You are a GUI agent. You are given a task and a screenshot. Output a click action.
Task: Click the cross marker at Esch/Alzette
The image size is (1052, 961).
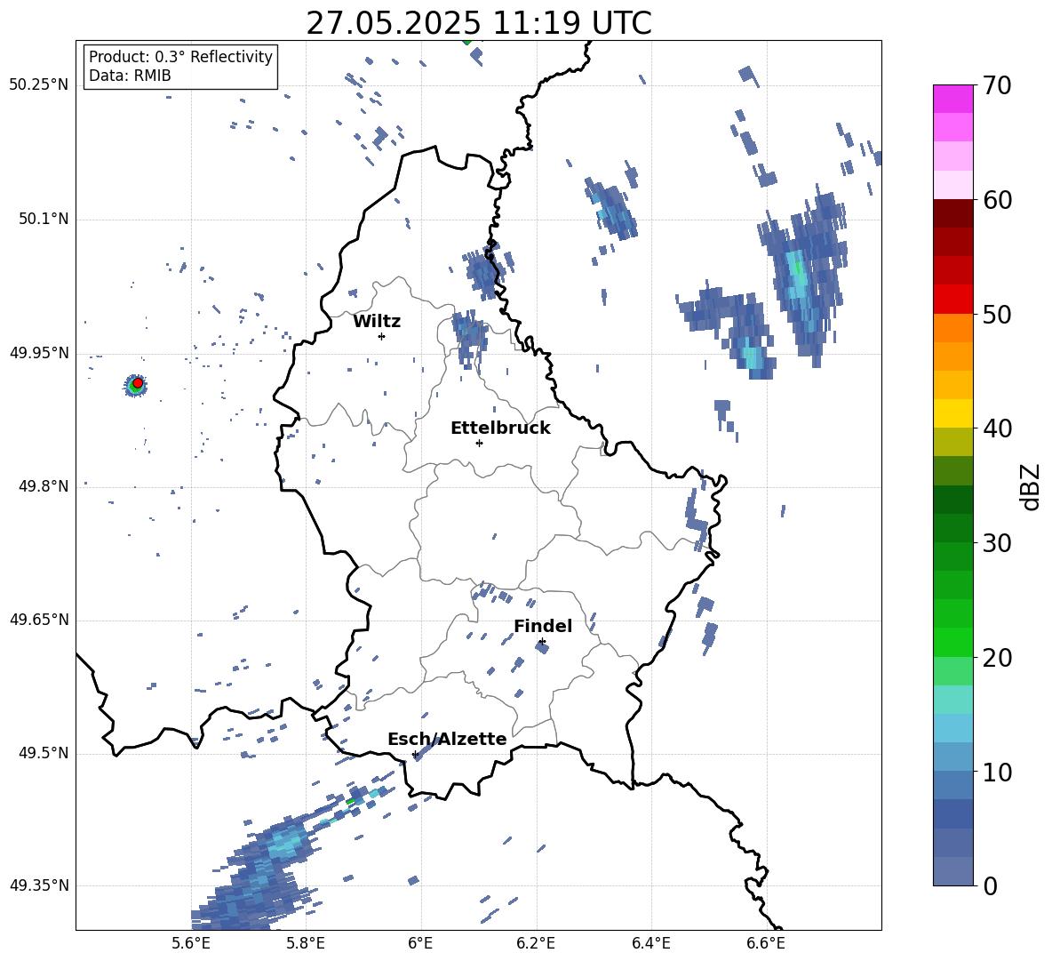[415, 754]
